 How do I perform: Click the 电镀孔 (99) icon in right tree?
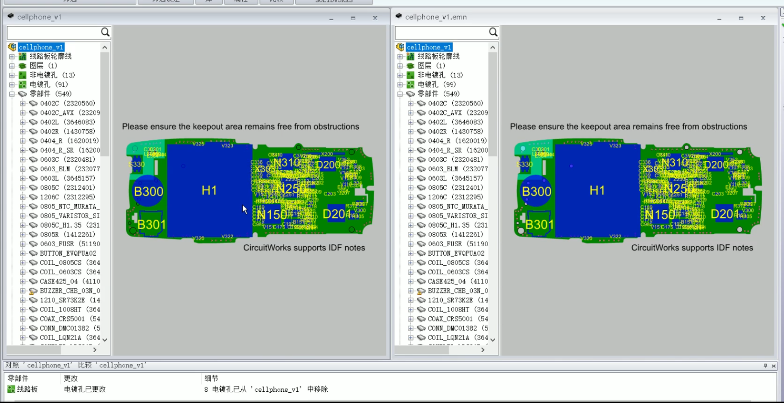[410, 84]
